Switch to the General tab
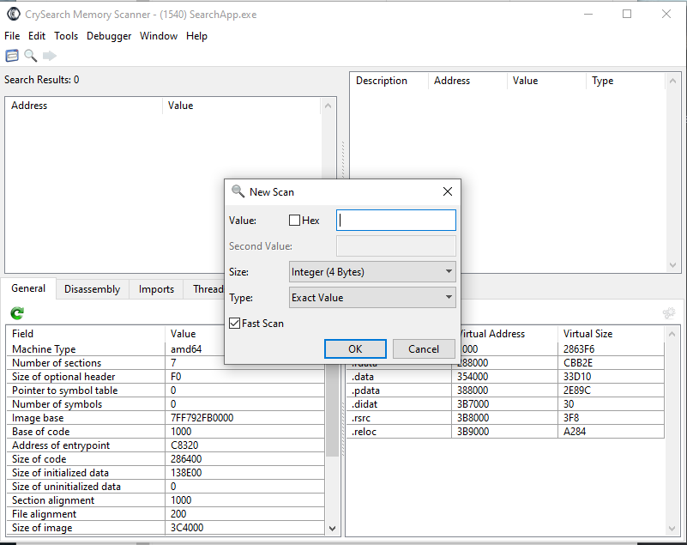The image size is (687, 545). coord(28,288)
